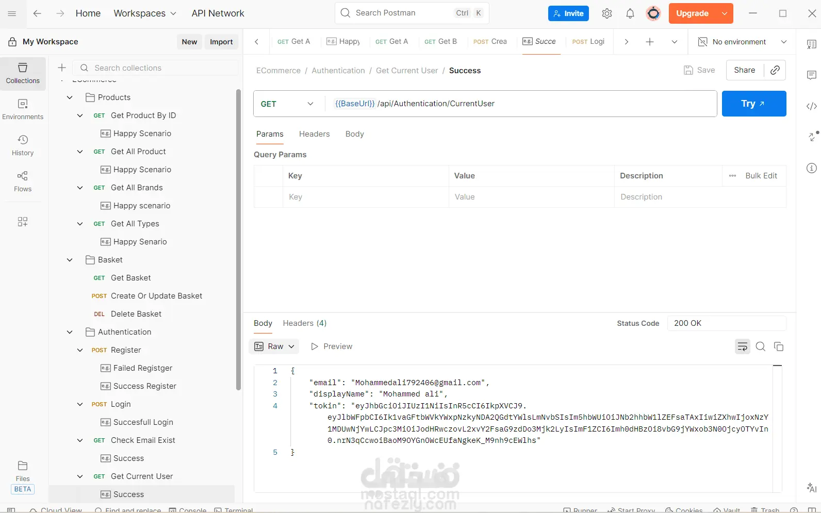Open the tabs overflow dropdown chevron
The image size is (821, 513).
(x=675, y=42)
